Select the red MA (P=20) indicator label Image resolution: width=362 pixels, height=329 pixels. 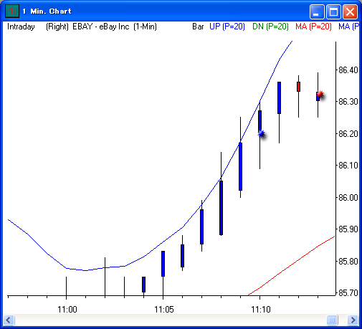pos(313,27)
